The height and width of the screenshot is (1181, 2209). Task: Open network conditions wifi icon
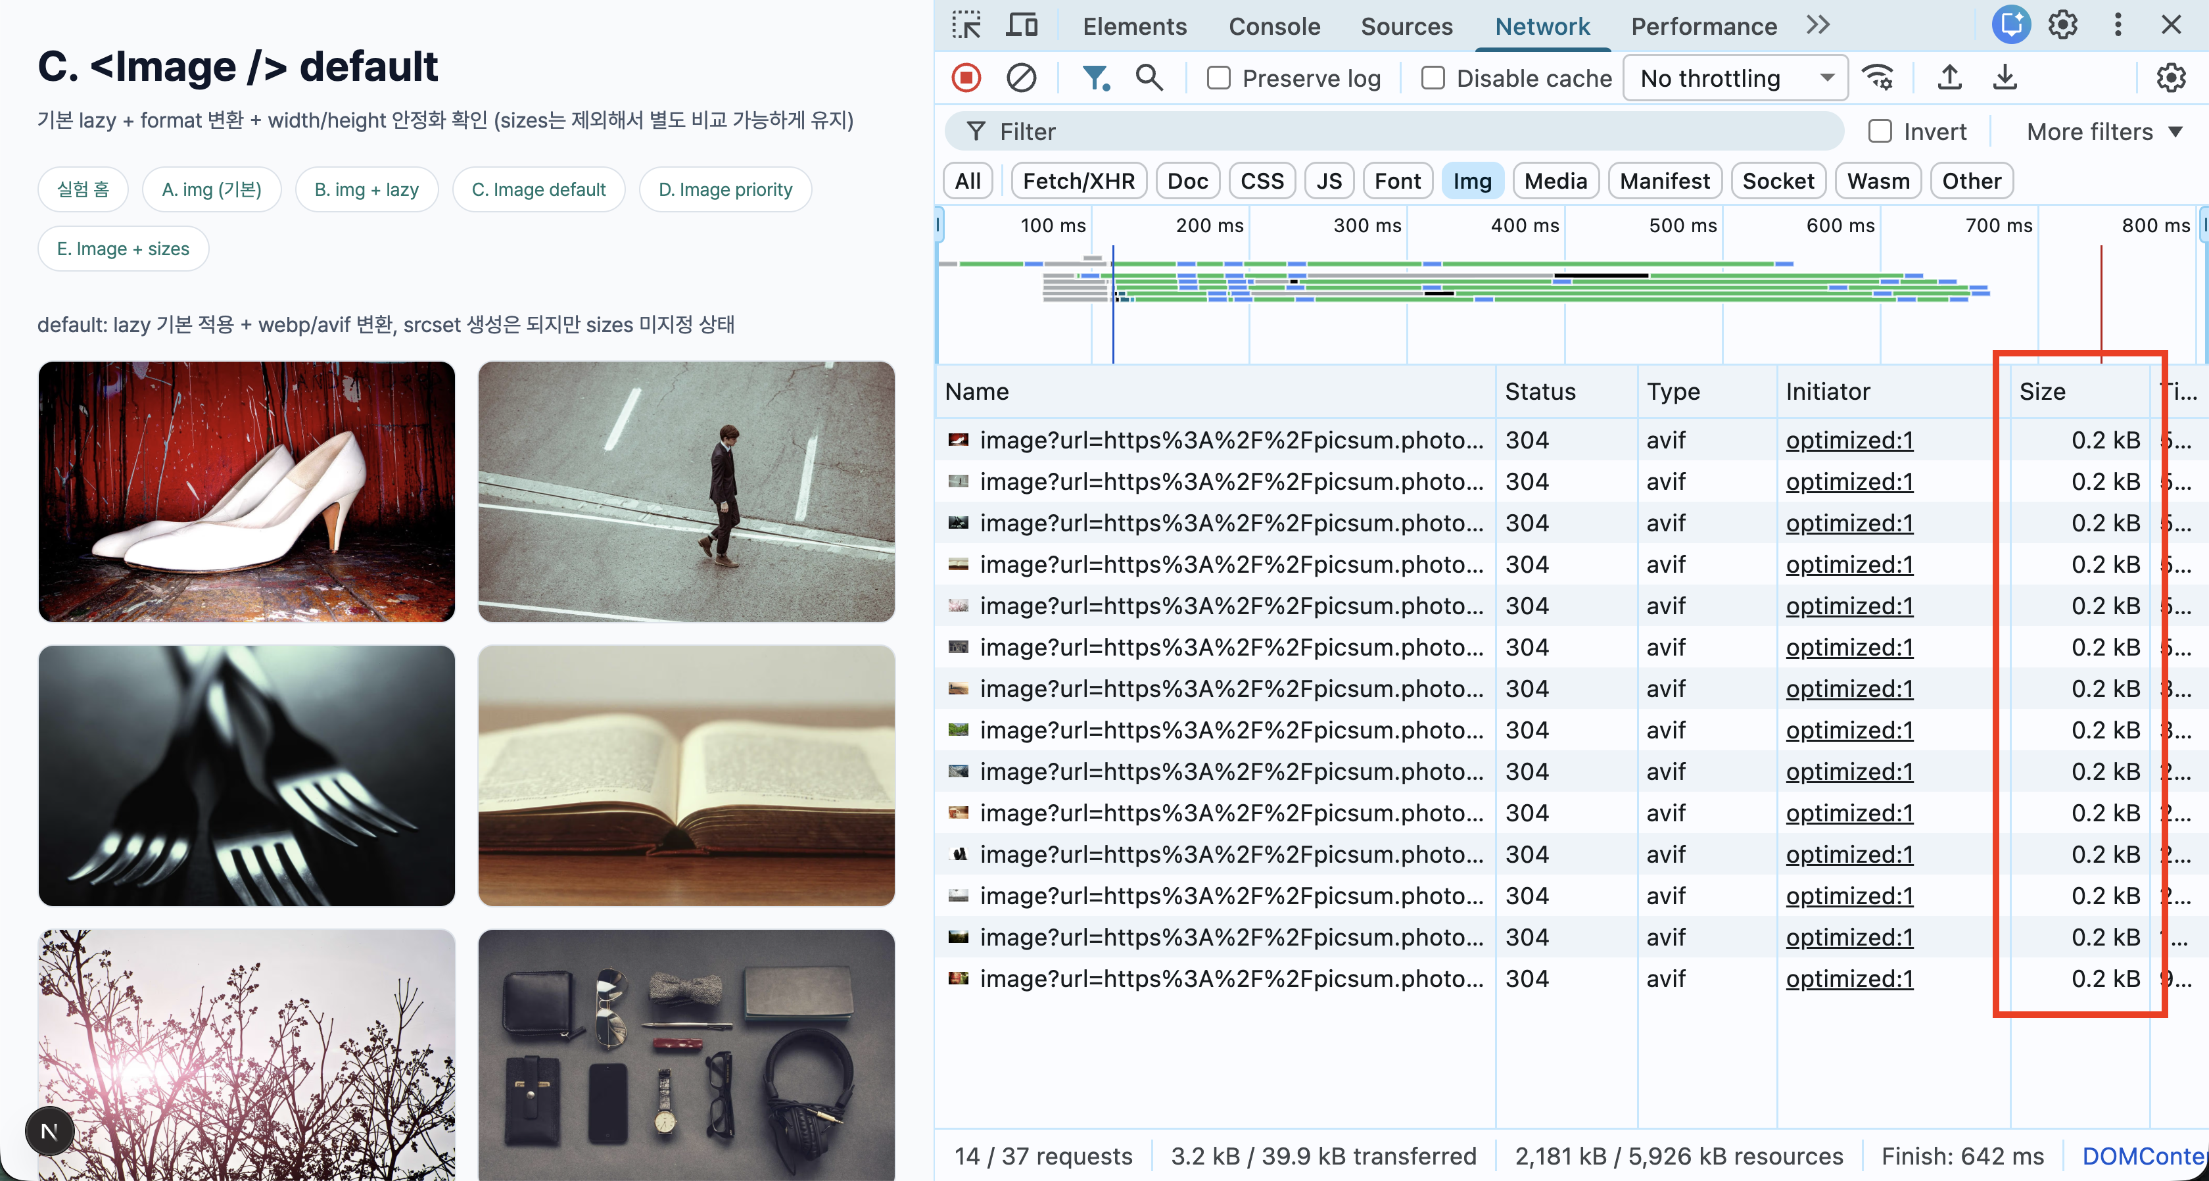pyautogui.click(x=1878, y=78)
